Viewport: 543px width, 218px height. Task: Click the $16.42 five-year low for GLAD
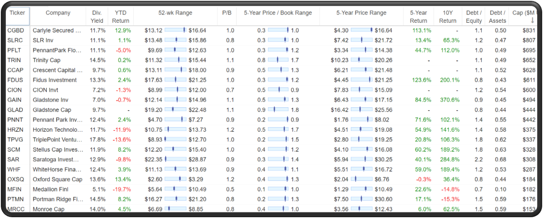(x=340, y=110)
